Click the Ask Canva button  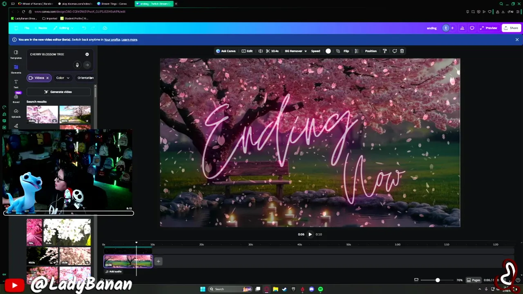tap(226, 51)
